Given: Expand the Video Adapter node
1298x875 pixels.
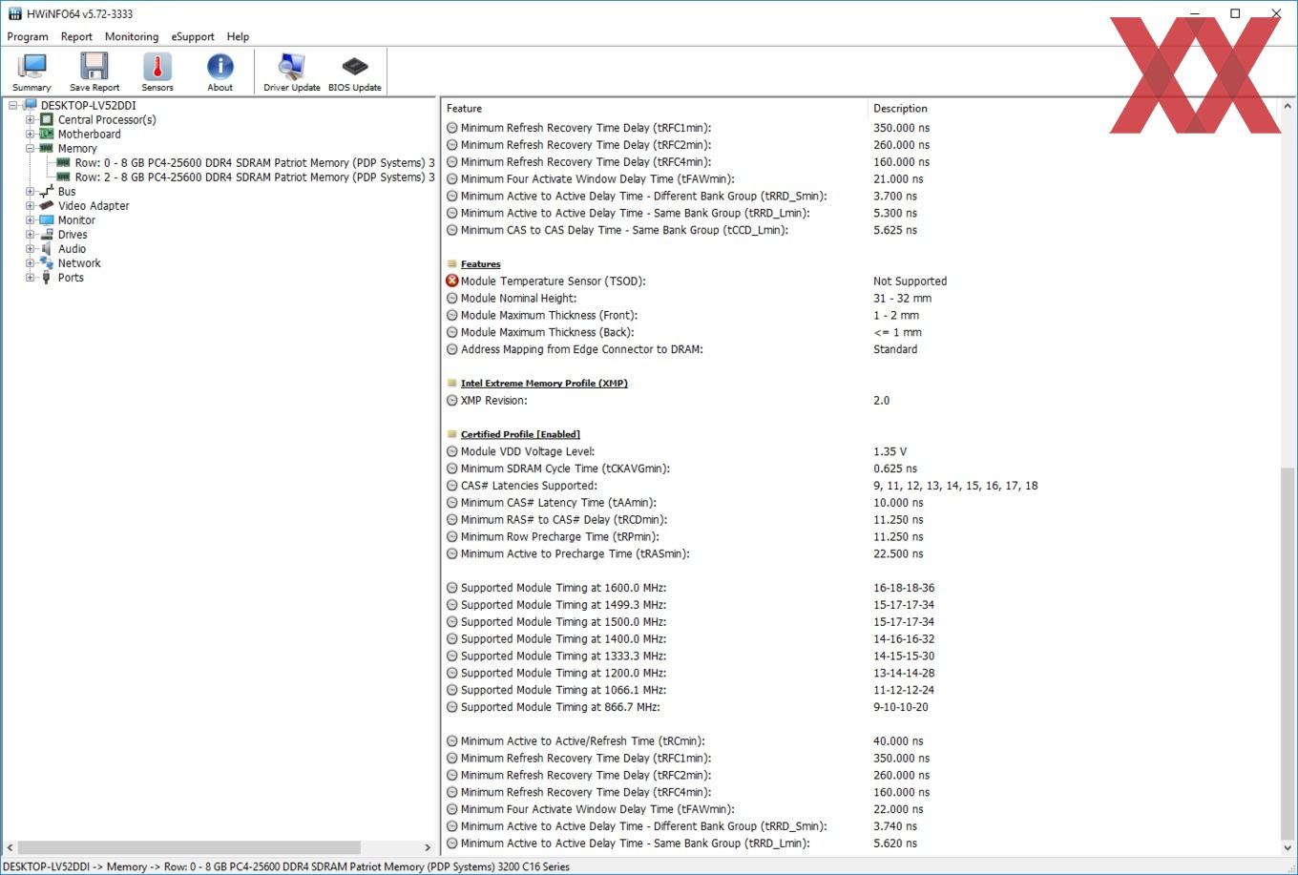Looking at the screenshot, I should pyautogui.click(x=31, y=205).
